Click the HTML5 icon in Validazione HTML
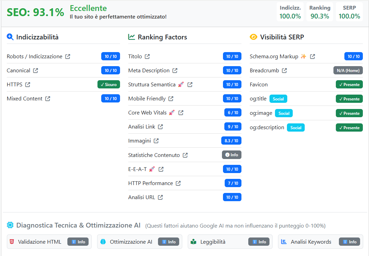The image size is (369, 256). click(x=12, y=242)
